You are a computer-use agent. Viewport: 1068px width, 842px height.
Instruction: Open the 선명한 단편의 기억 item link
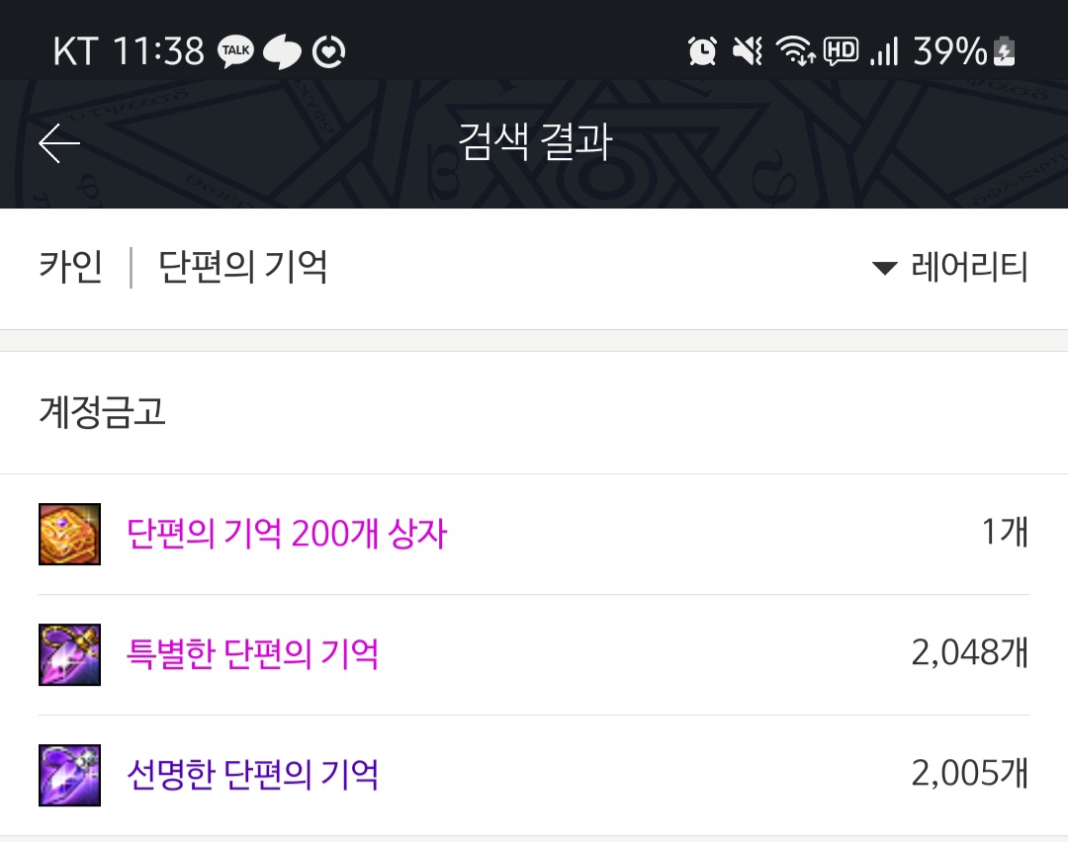pyautogui.click(x=253, y=775)
